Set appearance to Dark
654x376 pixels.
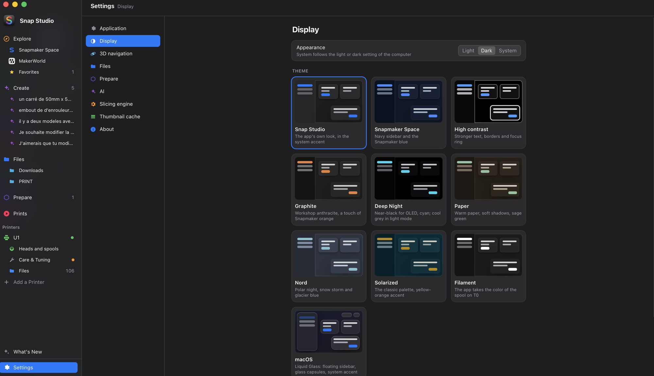486,51
